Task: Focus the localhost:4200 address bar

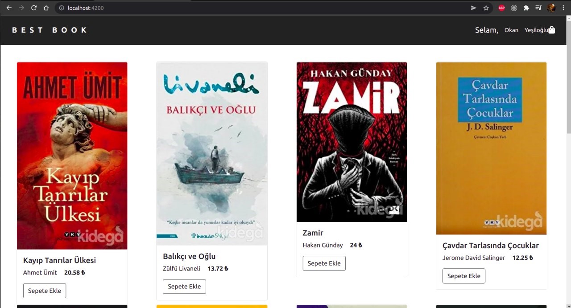Action: click(263, 8)
